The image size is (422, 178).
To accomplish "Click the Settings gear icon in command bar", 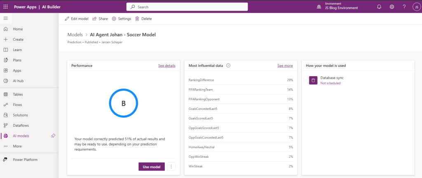I will click(114, 19).
